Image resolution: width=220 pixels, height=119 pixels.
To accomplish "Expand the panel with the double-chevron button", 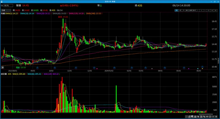I will 2,67.
